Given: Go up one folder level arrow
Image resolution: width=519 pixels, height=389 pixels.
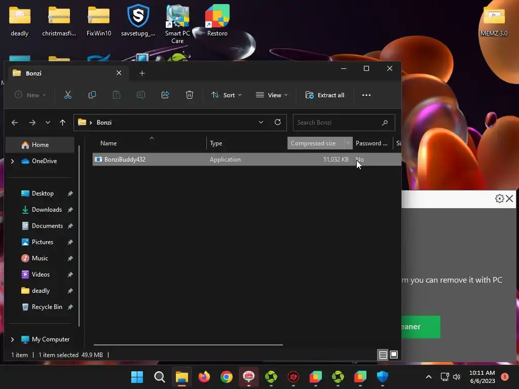Looking at the screenshot, I should (x=62, y=123).
